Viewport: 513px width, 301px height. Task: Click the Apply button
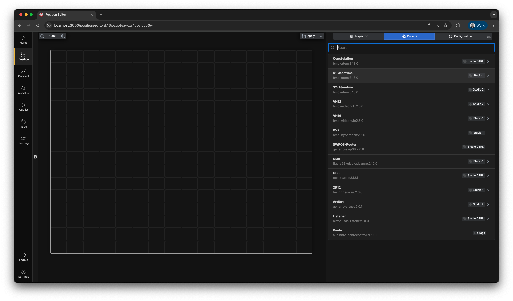click(x=308, y=36)
